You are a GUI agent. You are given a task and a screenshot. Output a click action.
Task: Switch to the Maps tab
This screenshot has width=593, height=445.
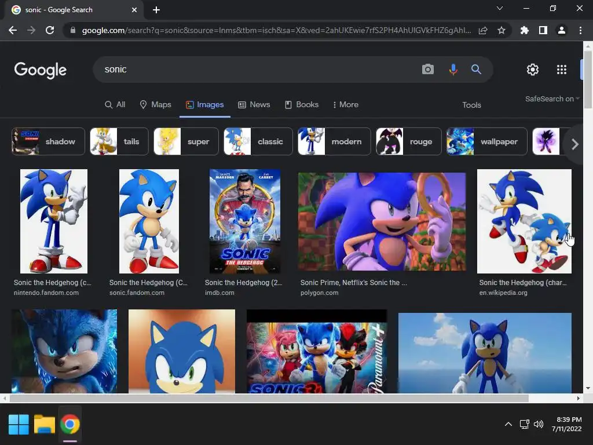[155, 105]
